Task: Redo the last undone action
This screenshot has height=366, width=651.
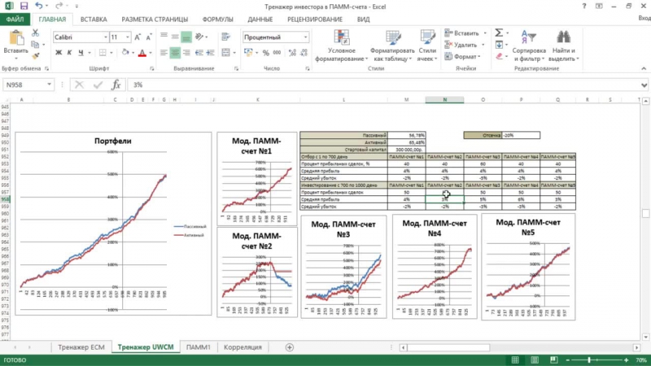Action: click(59, 6)
